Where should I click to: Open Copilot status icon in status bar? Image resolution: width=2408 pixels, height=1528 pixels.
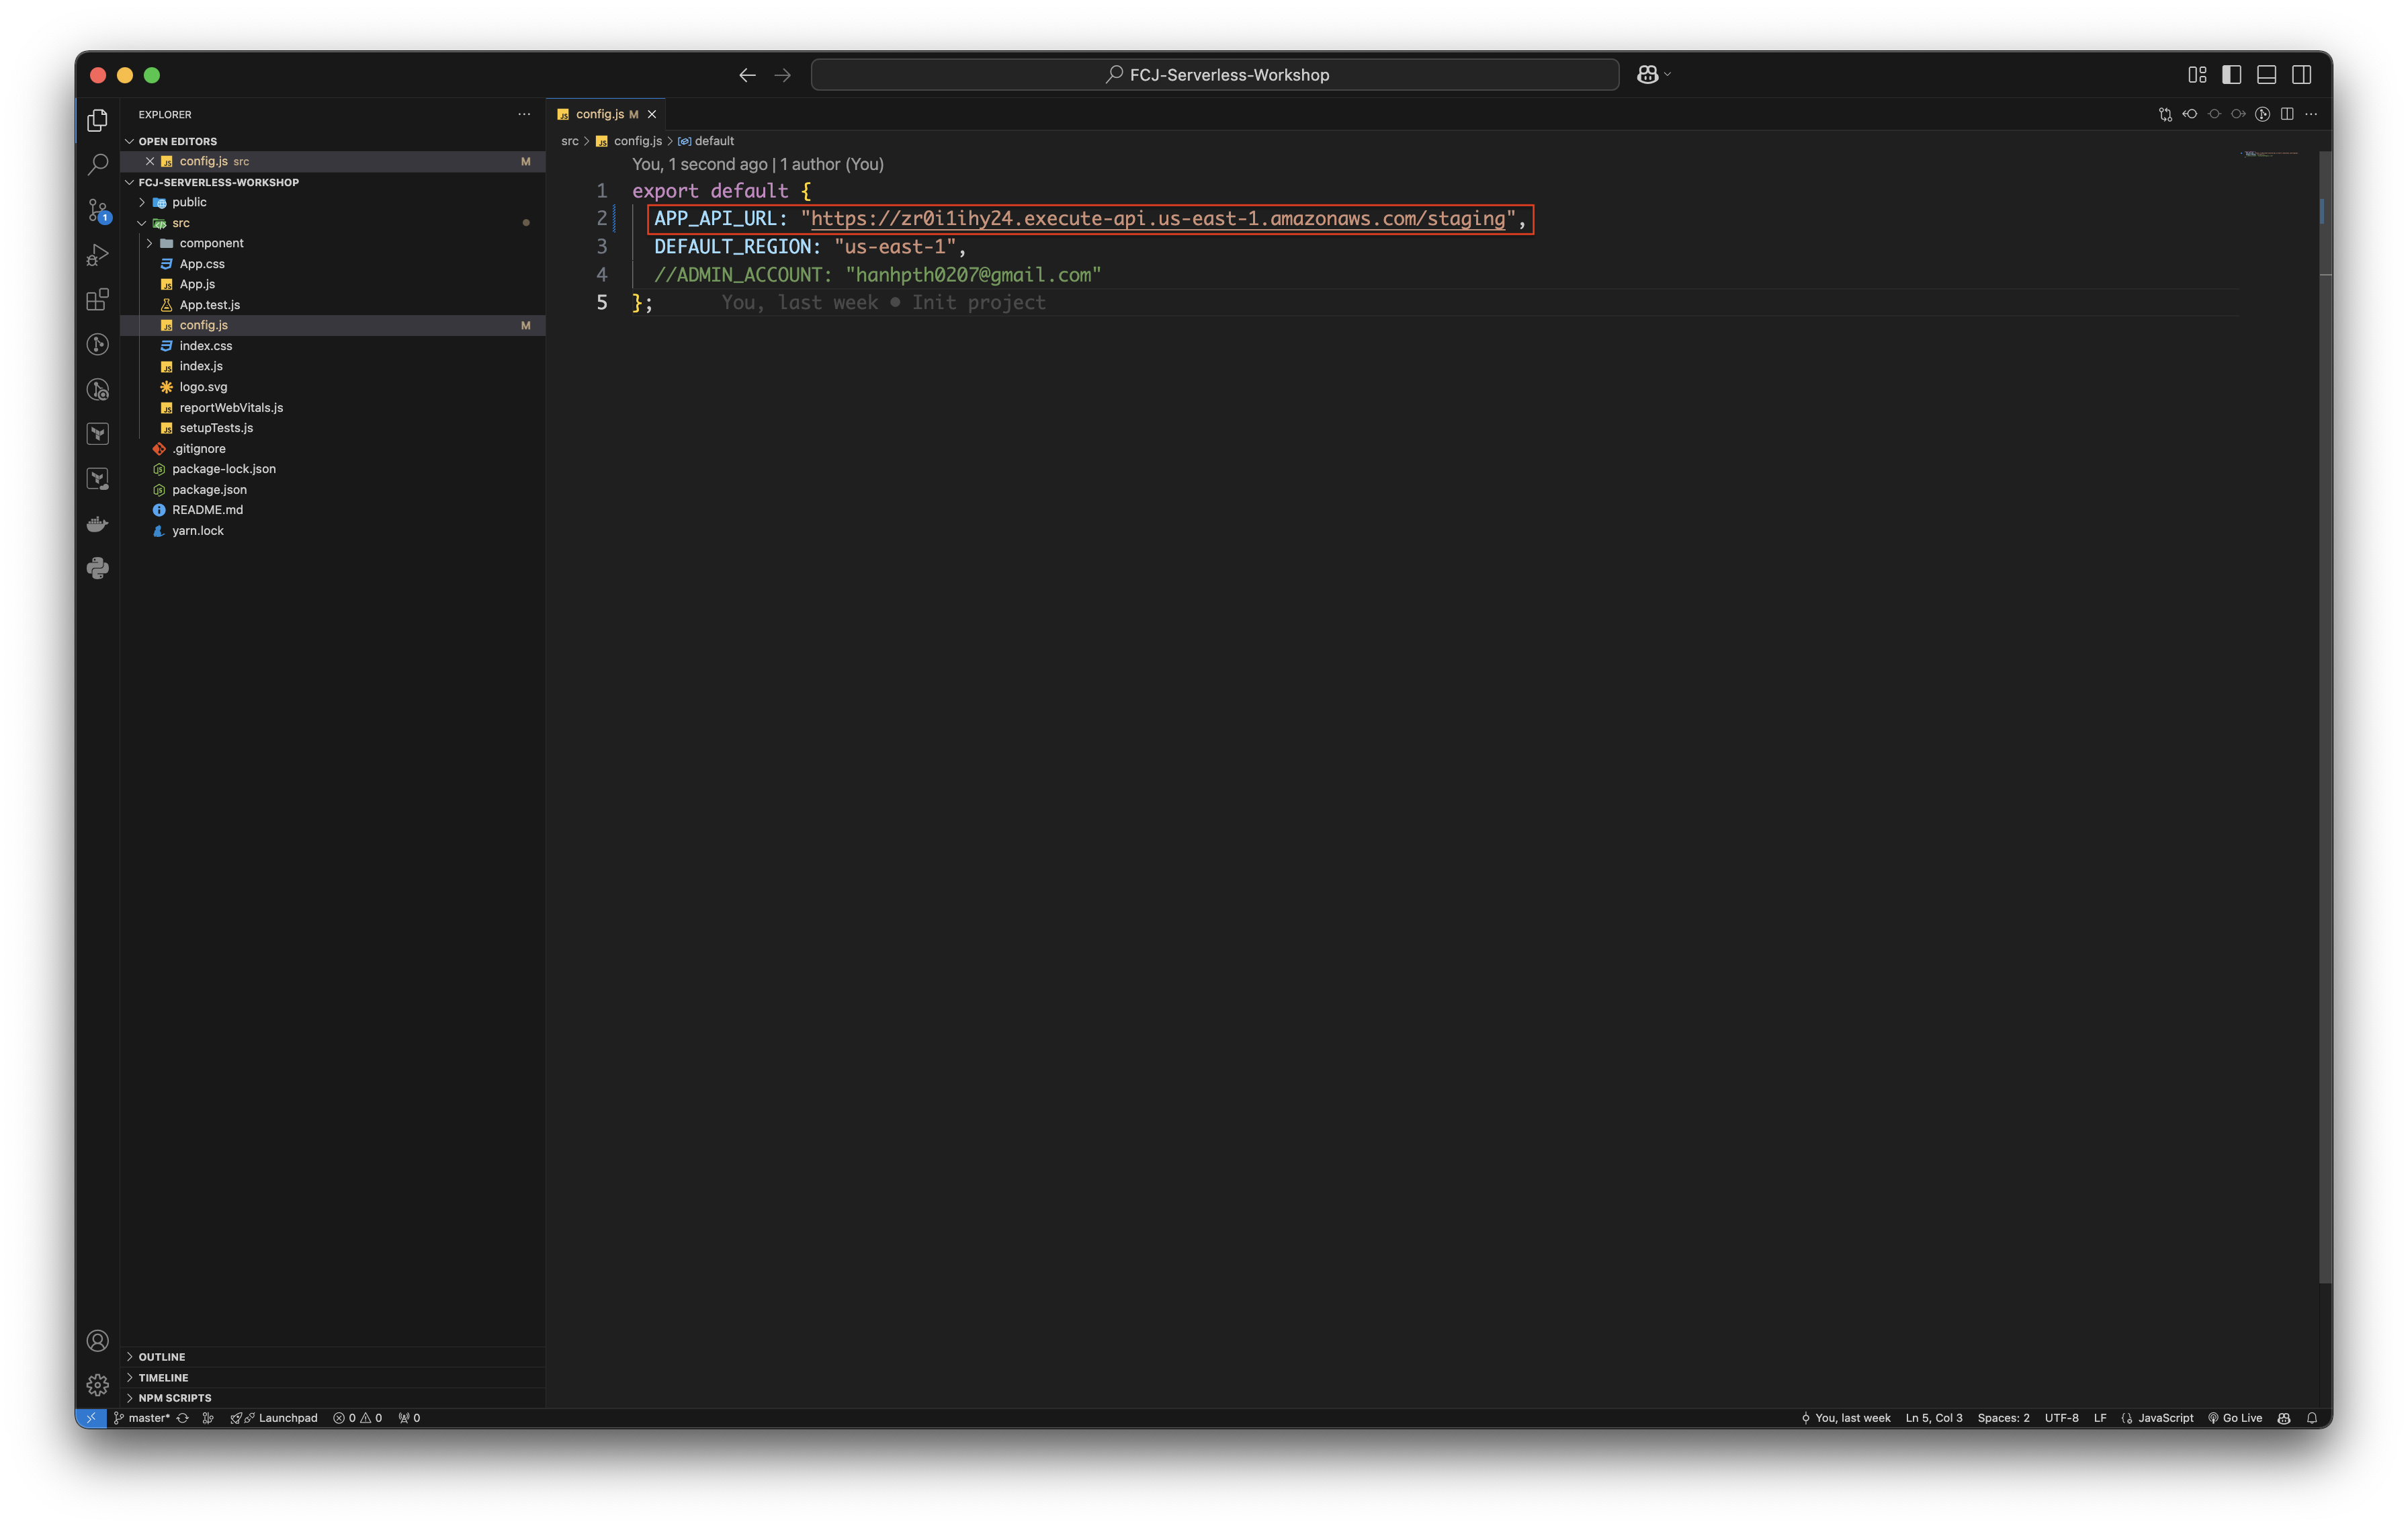[x=2284, y=1418]
